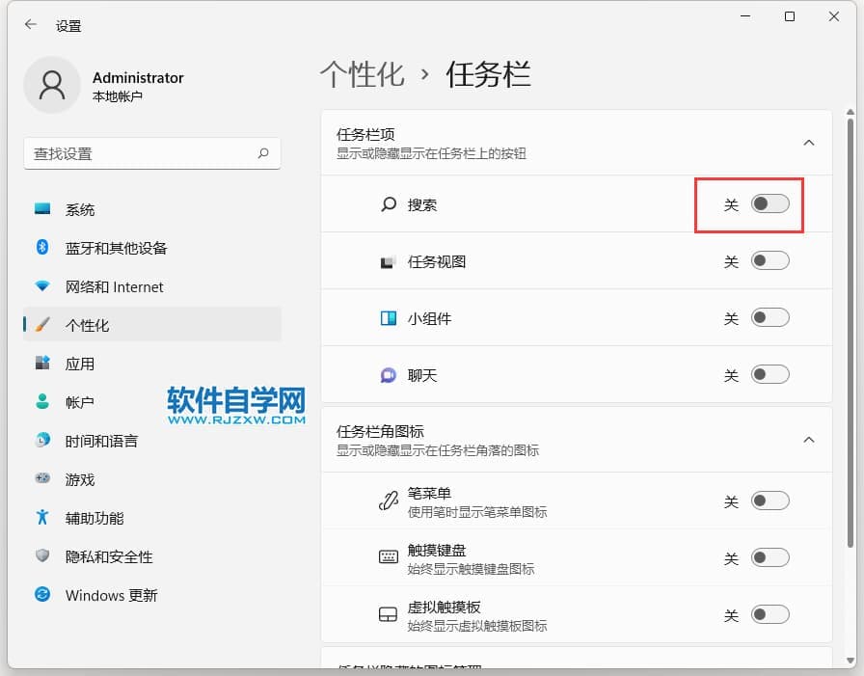Collapse the 任务栏角图标 section chevron
Image resolution: width=864 pixels, height=676 pixels.
coord(809,440)
